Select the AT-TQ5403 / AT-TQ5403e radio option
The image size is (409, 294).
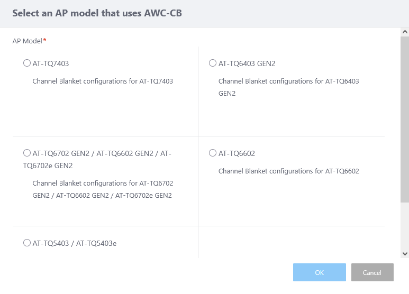(27, 243)
